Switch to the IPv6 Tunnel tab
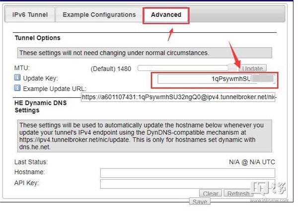The height and width of the screenshot is (211, 298). point(30,15)
